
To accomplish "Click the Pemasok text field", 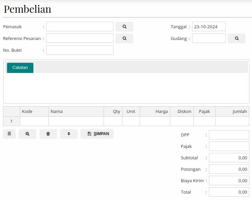I will pyautogui.click(x=80, y=27).
